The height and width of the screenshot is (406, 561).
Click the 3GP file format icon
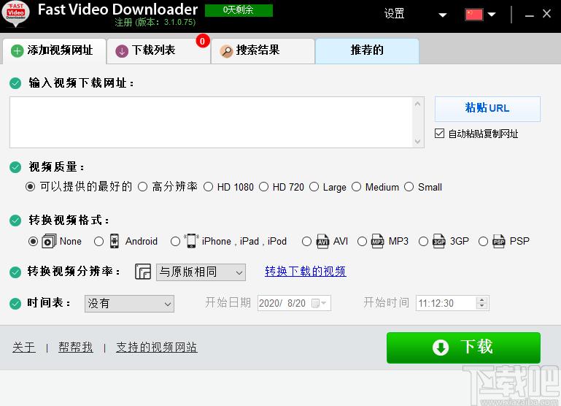(439, 241)
